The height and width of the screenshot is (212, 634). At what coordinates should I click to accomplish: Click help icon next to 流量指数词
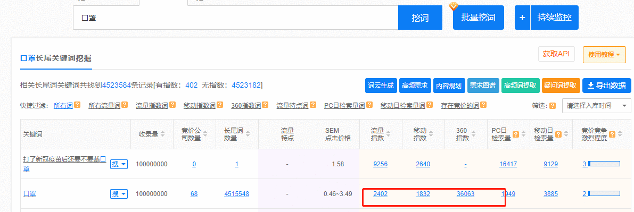click(x=172, y=105)
